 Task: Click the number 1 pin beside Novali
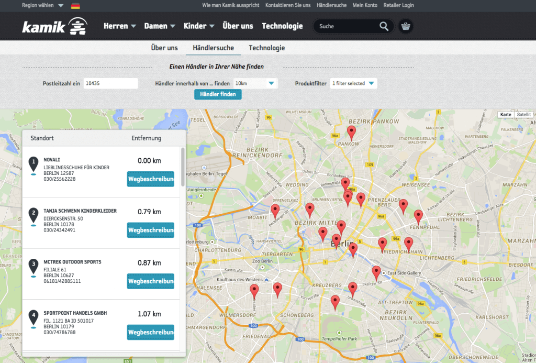tap(33, 166)
